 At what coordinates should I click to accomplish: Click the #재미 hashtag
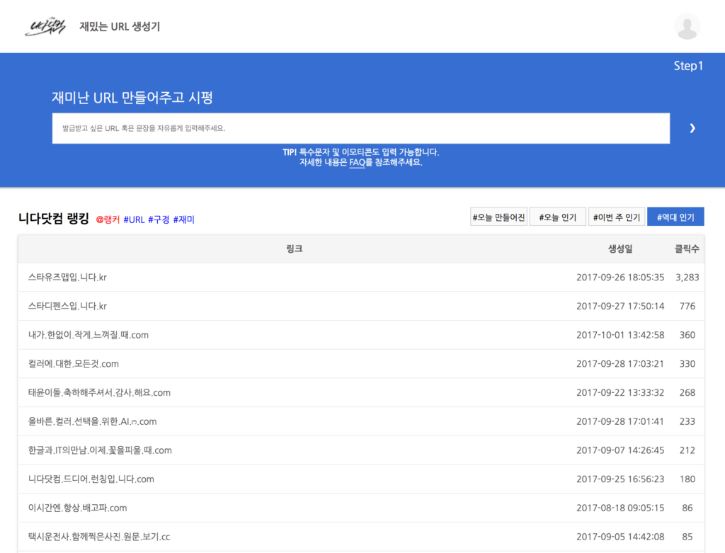coord(183,220)
